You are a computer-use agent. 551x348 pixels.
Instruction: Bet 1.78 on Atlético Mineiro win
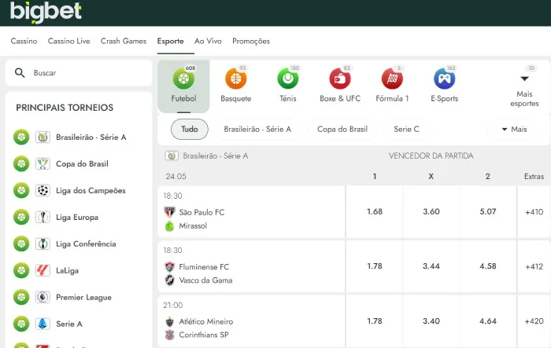(x=375, y=321)
